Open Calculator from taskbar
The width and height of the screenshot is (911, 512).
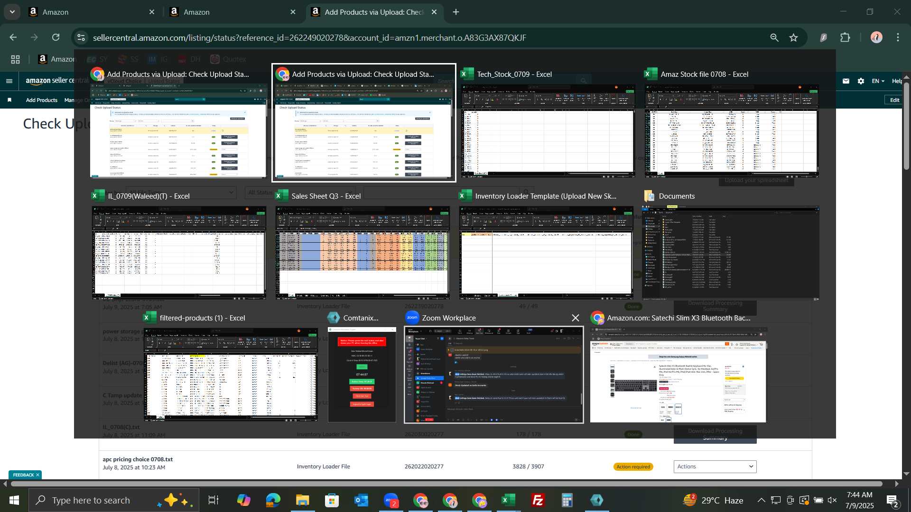[567, 500]
